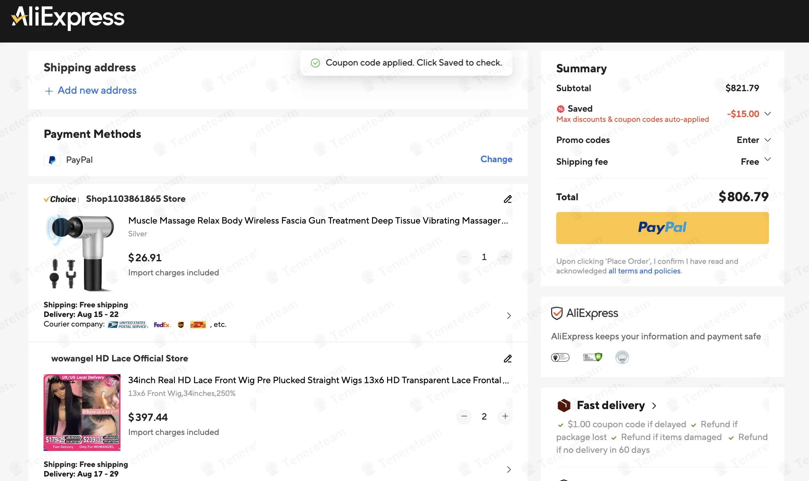Expand the Promo codes Enter dropdown

767,140
